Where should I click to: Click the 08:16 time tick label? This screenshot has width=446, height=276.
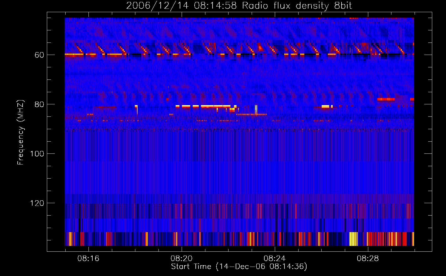[x=88, y=259]
